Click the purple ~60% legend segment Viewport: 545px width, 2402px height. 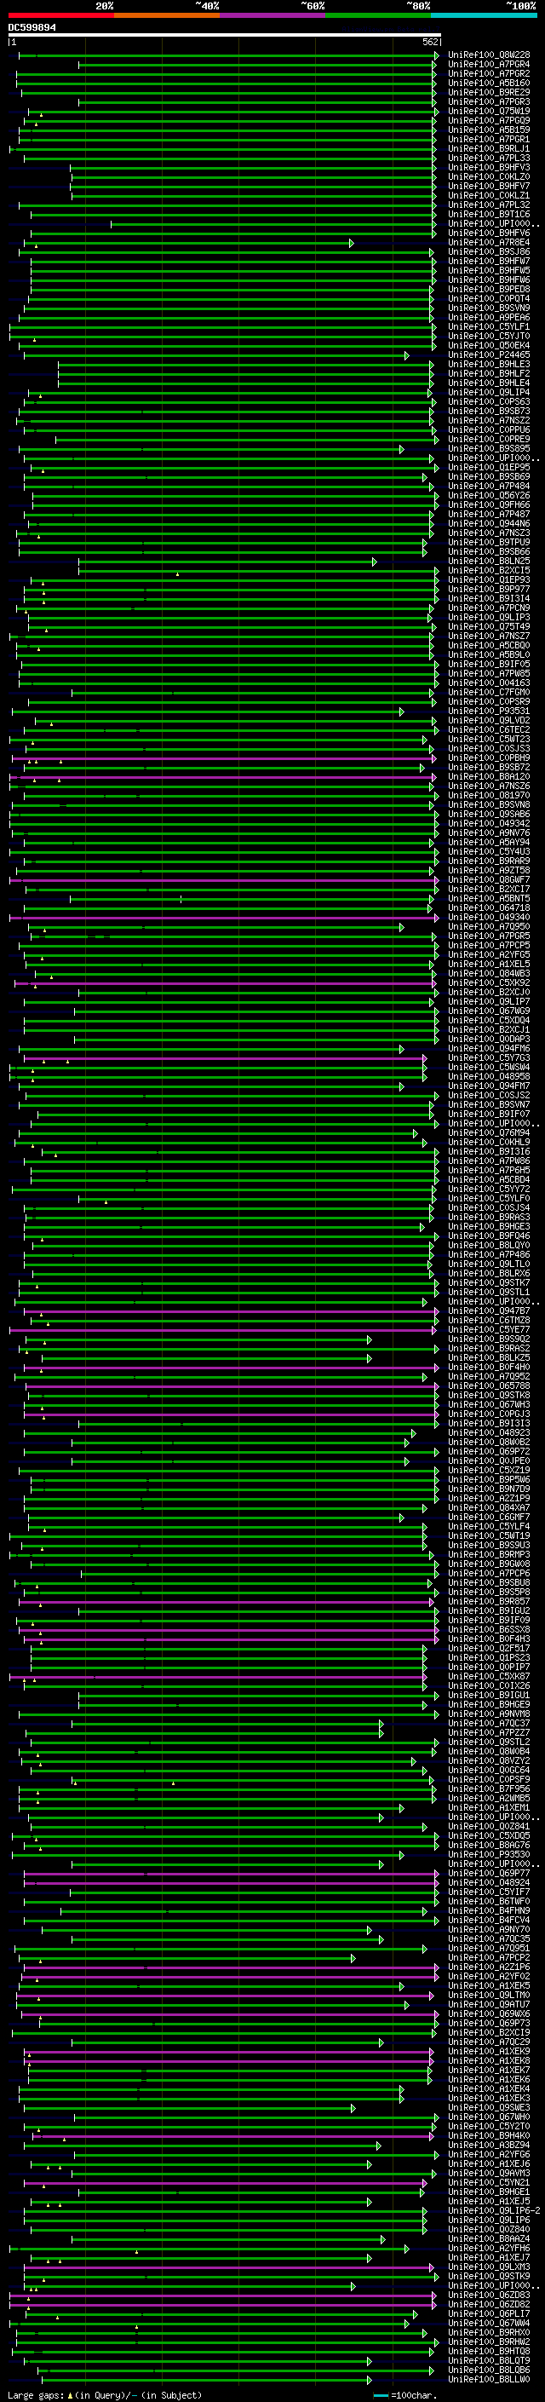coord(273,15)
